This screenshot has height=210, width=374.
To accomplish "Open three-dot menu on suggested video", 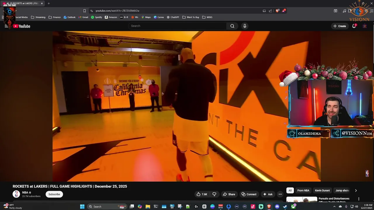I will click(x=359, y=199).
